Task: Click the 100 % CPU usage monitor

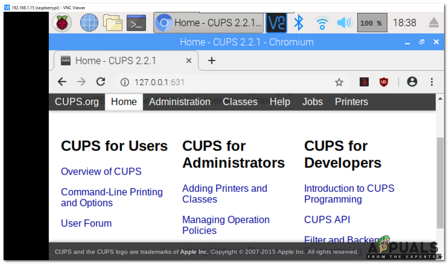Action: coord(372,23)
